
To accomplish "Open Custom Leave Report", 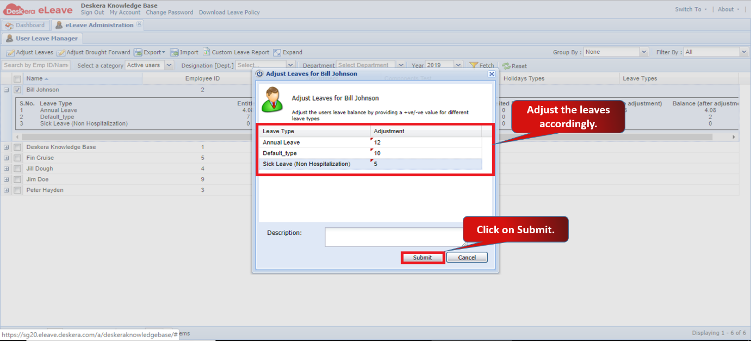I will coord(236,52).
